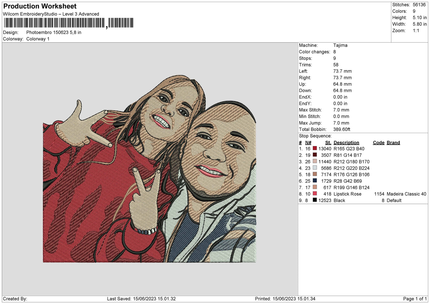430x304 pixels.
Task: Click the 'Stop Sequence:' heading
Action: [x=315, y=136]
